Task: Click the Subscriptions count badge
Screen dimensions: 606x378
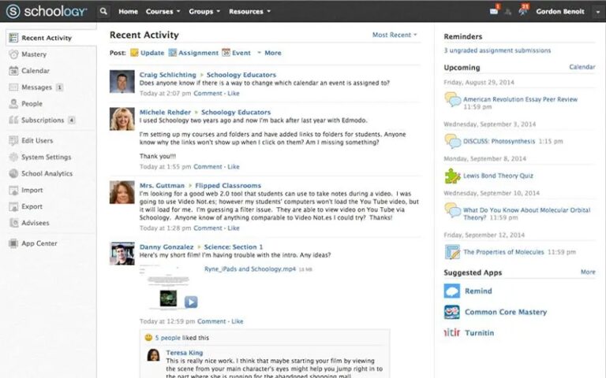Action: point(72,120)
